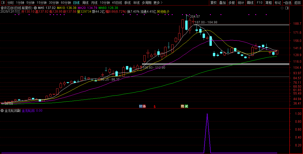Click the diamond icon above the chart

[282, 8]
